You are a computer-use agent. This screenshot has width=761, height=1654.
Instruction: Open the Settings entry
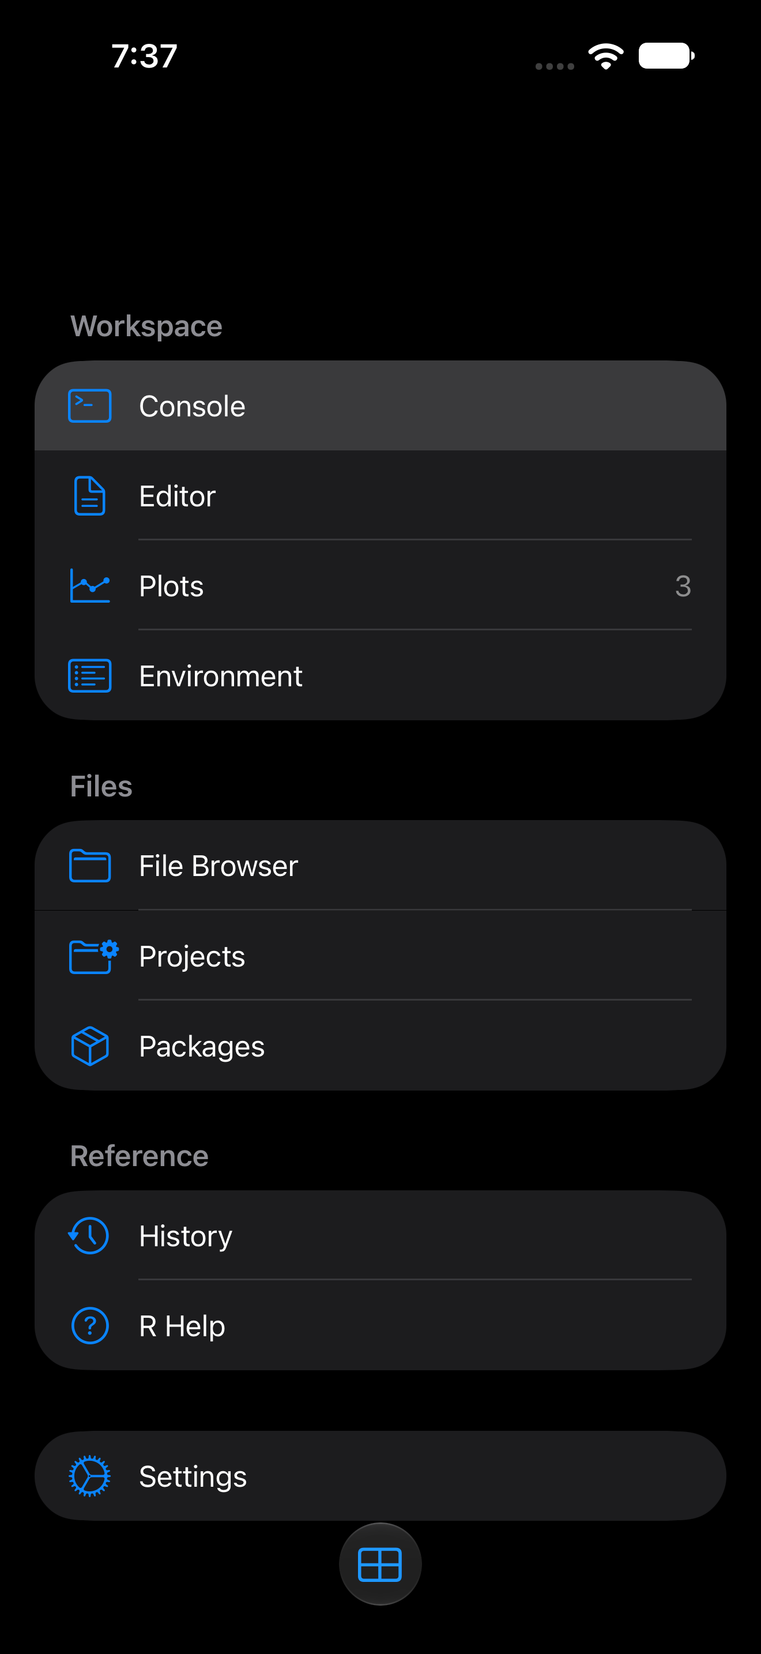pos(380,1476)
